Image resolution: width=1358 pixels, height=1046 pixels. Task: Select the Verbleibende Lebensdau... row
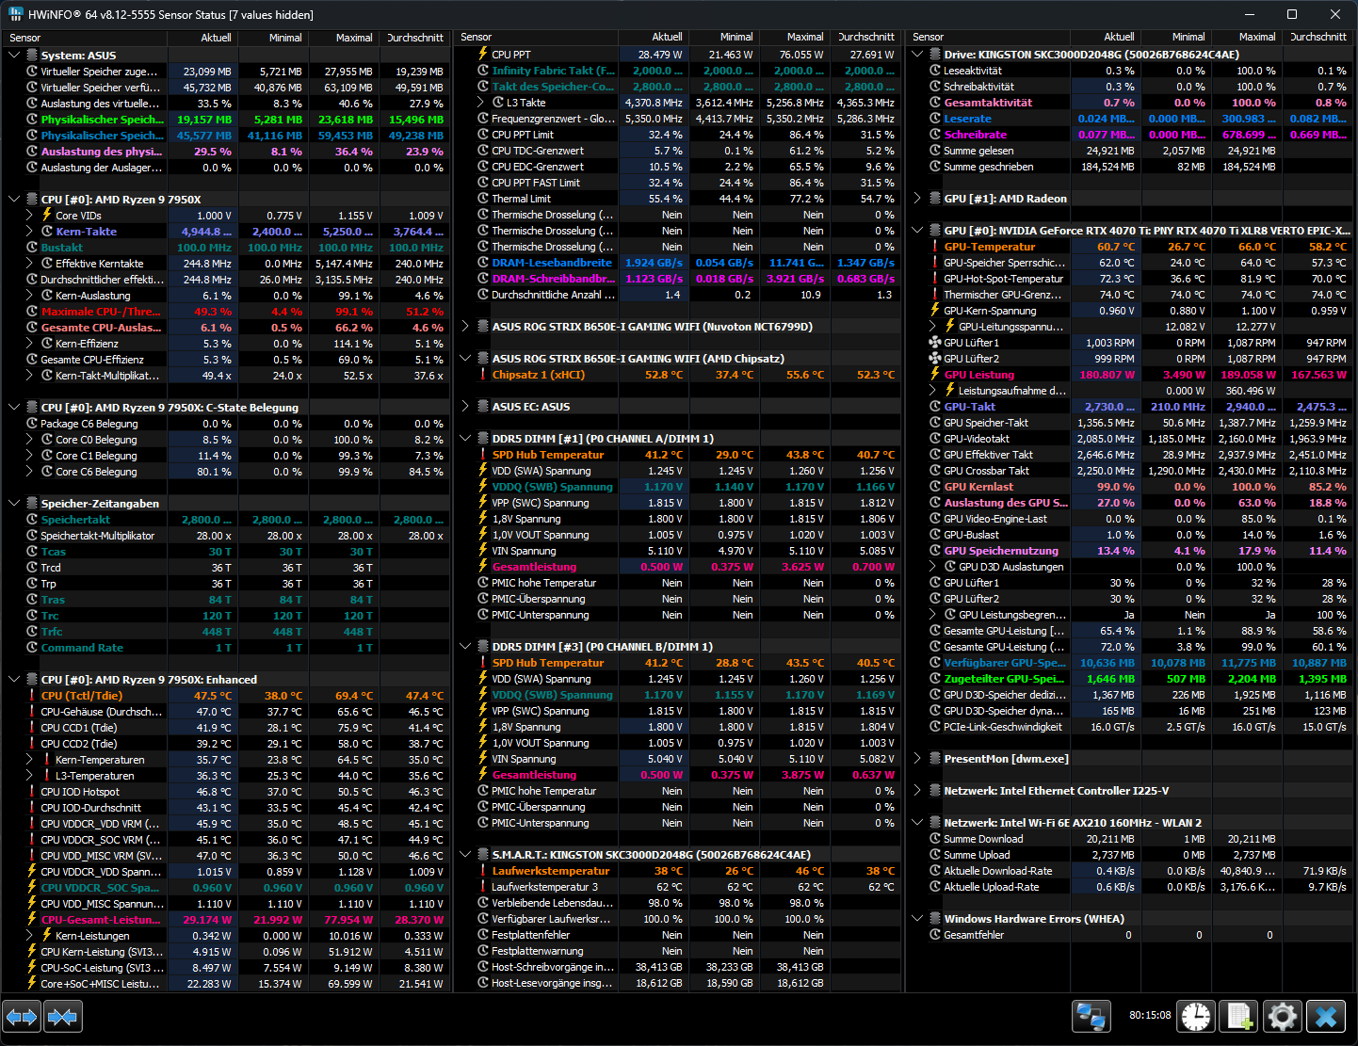tap(677, 903)
